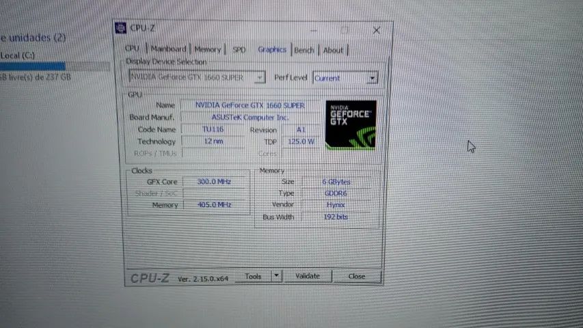Close the CPU-Z window via X
Image resolution: width=583 pixels, height=328 pixels.
[377, 30]
